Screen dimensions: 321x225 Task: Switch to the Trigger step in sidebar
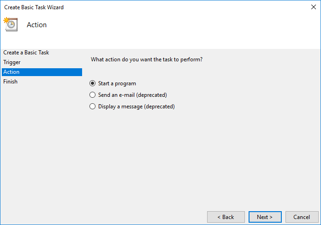coord(12,62)
